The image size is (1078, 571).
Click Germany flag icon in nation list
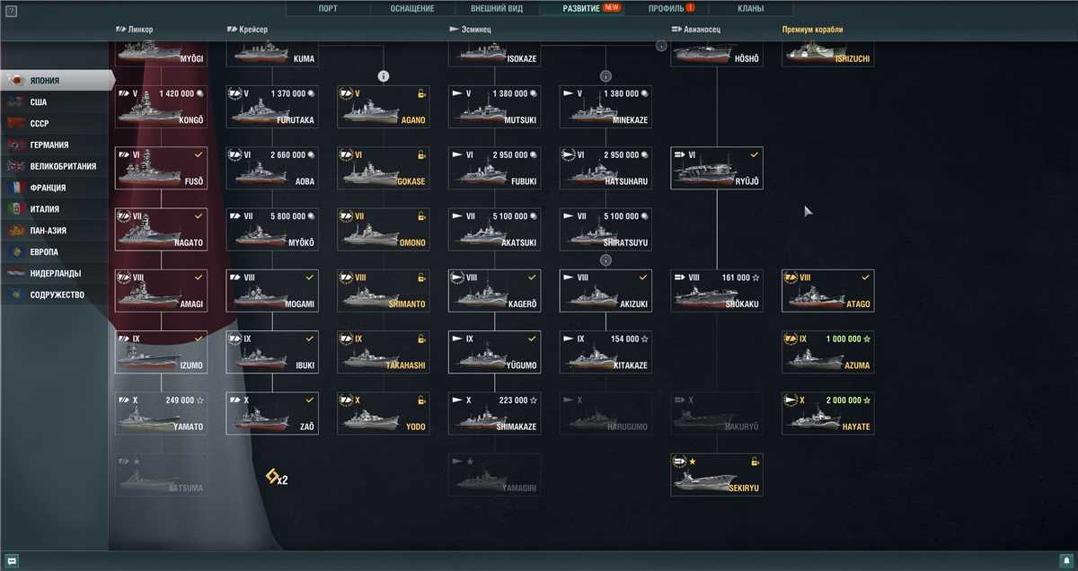click(15, 145)
